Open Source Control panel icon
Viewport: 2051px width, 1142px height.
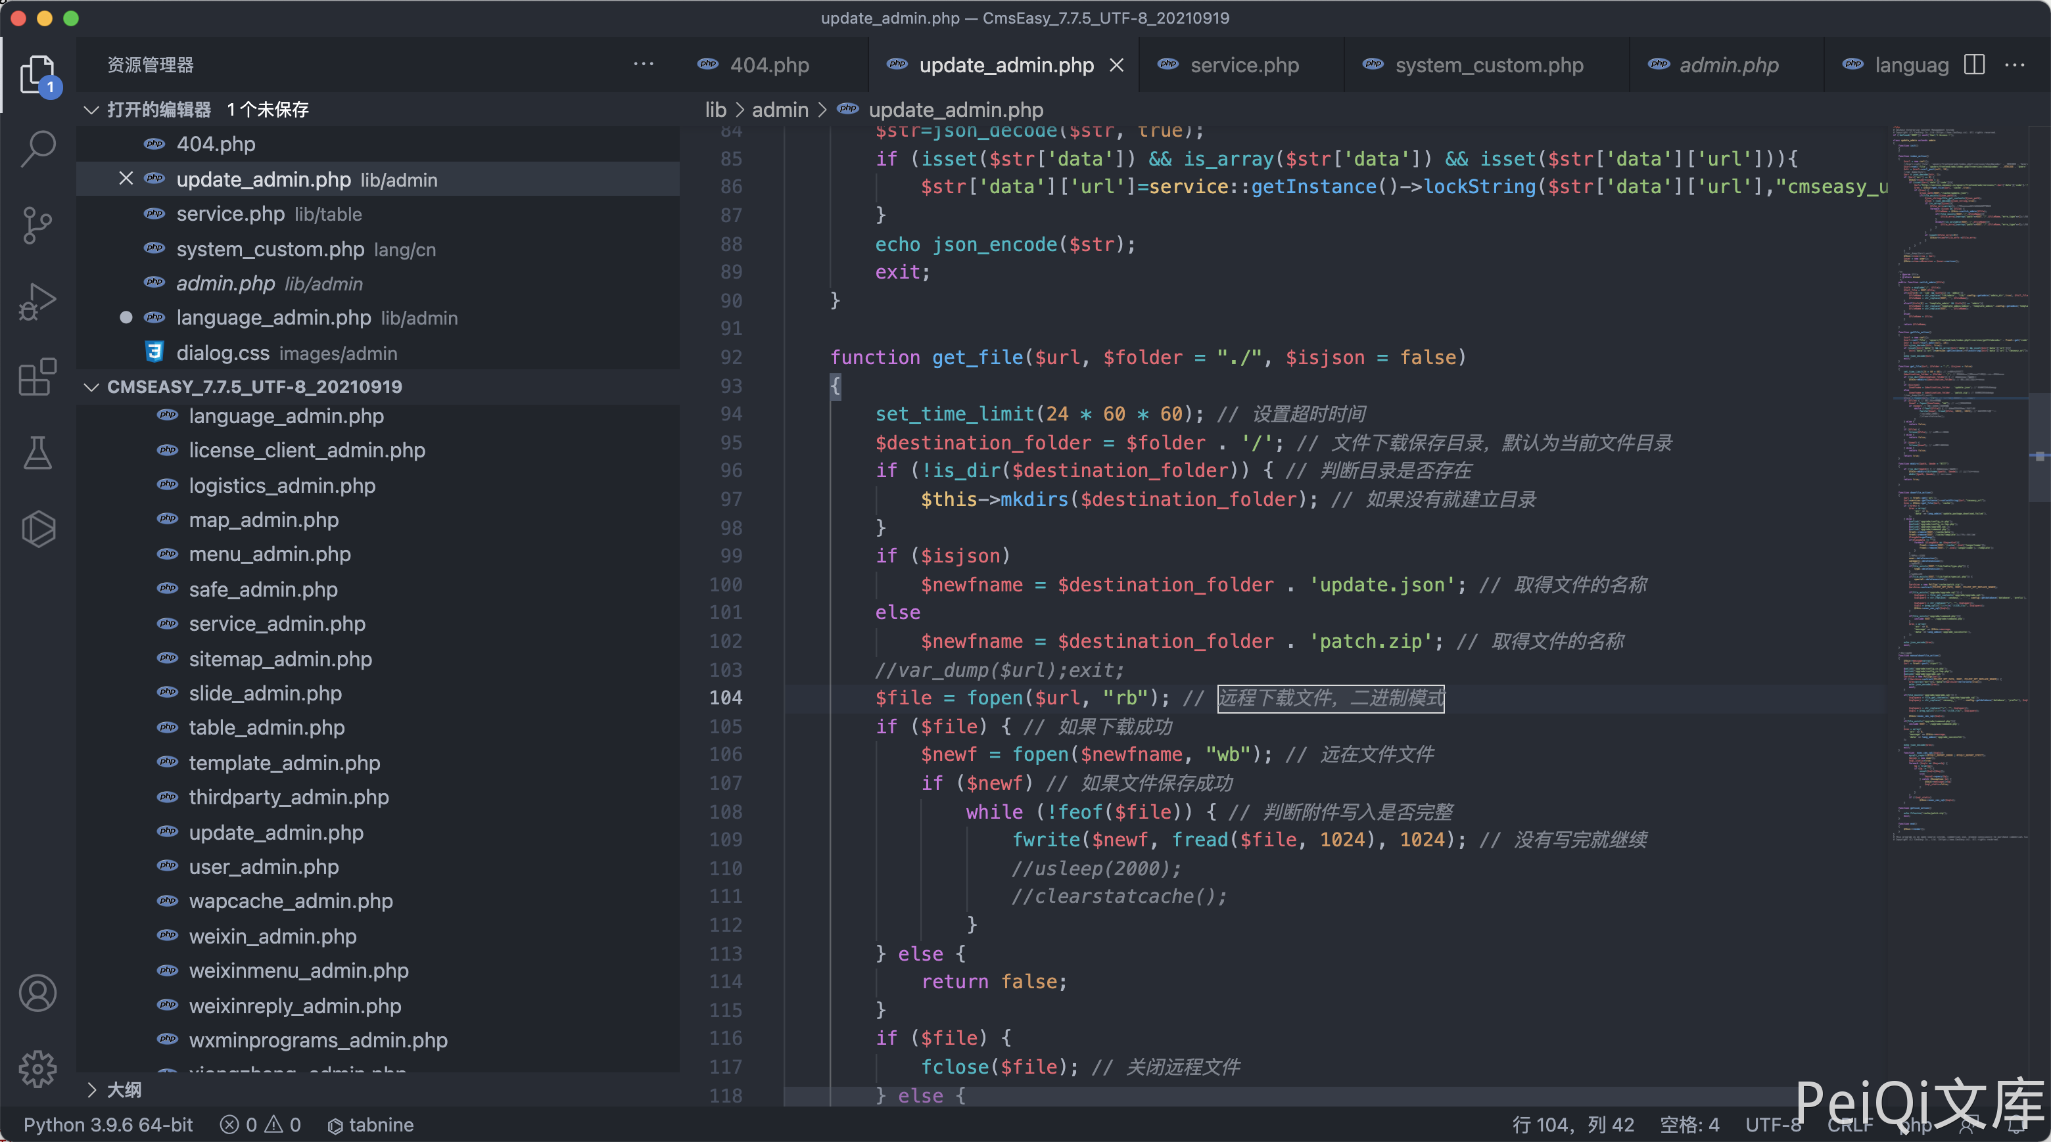(x=37, y=225)
